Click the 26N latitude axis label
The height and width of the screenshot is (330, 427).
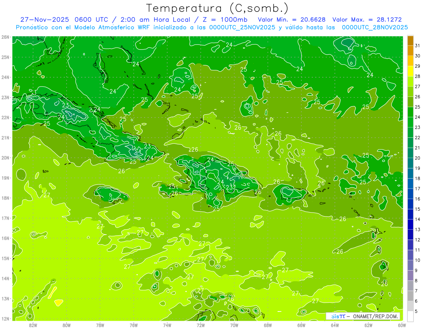click(x=5, y=37)
